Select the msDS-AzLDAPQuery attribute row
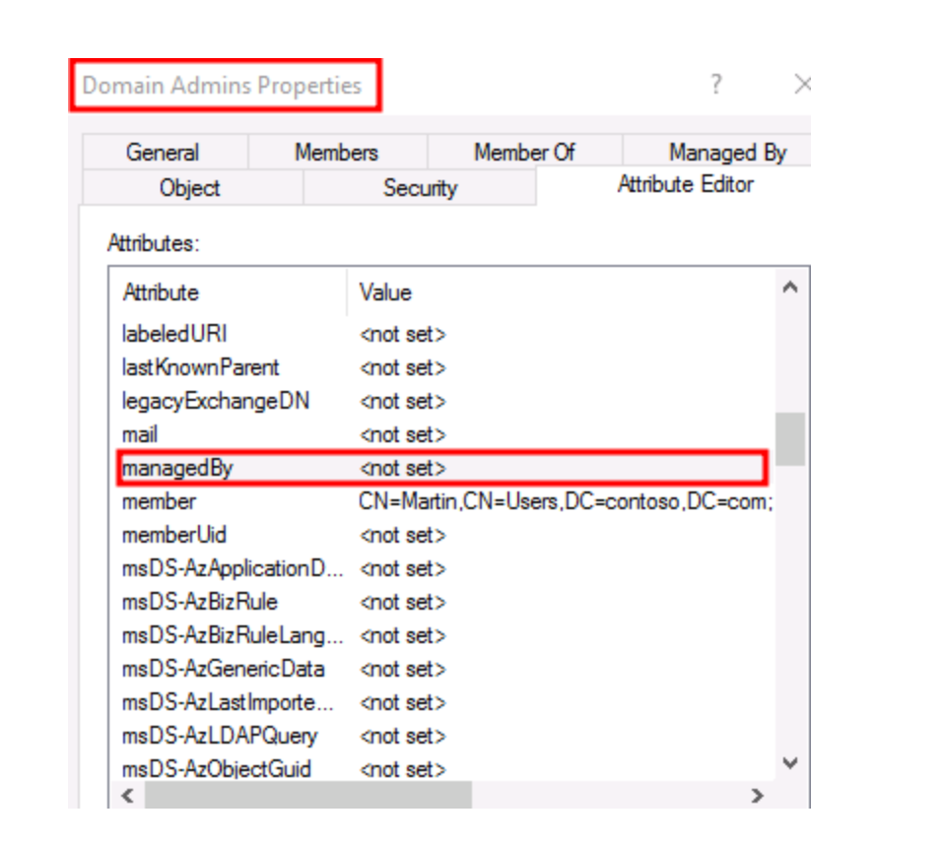The width and height of the screenshot is (944, 845). pyautogui.click(x=441, y=736)
